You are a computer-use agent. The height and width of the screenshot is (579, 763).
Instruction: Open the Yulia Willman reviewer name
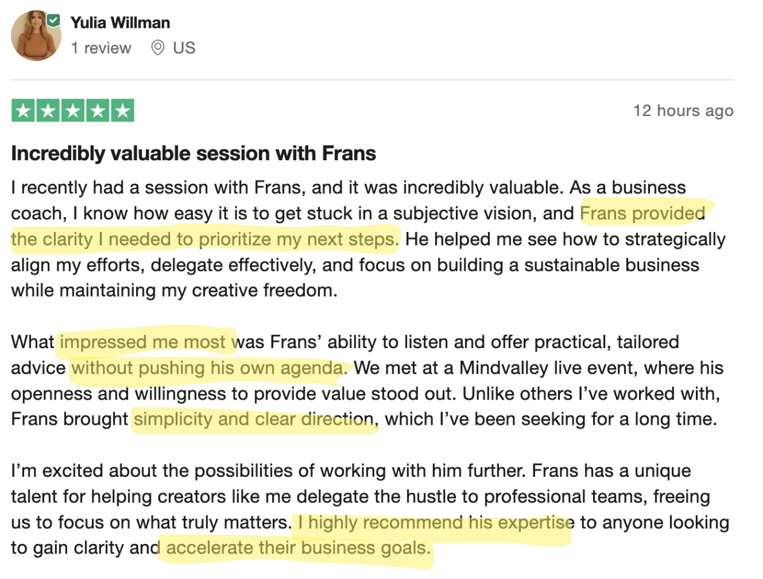pyautogui.click(x=120, y=23)
